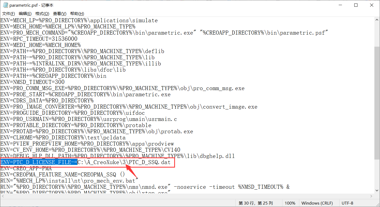Click the ENV=PROTABLE_DIRECTORY line
The image size is (380, 207).
[x=76, y=125]
